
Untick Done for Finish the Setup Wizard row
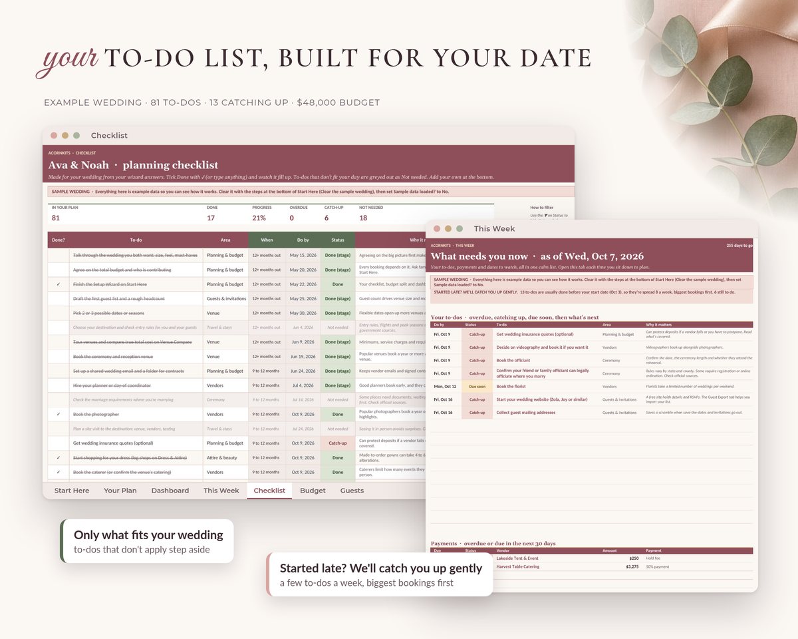click(x=59, y=284)
